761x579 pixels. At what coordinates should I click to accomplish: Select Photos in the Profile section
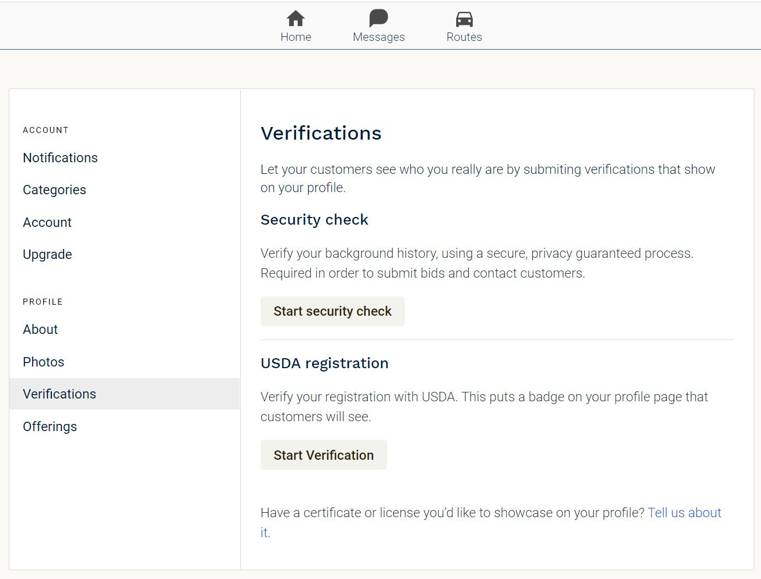coord(43,362)
